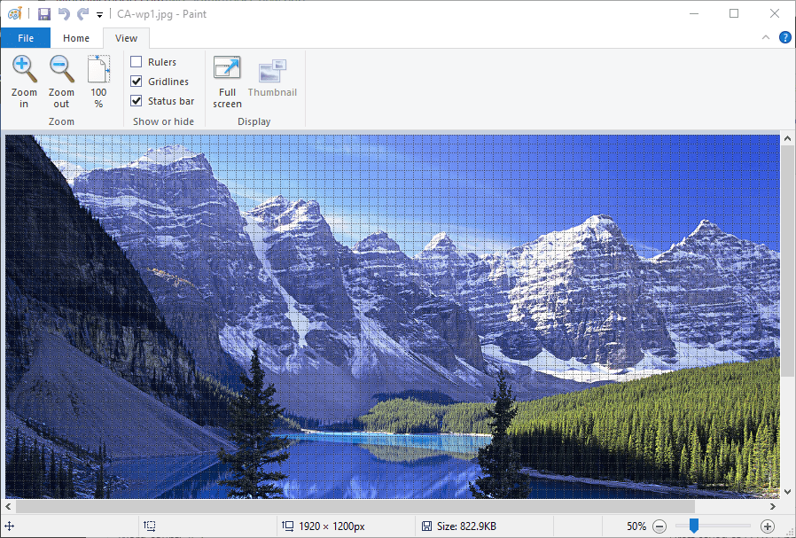796x538 pixels.
Task: Click the CA-wp1.jpg - Paint title text
Action: tap(161, 13)
